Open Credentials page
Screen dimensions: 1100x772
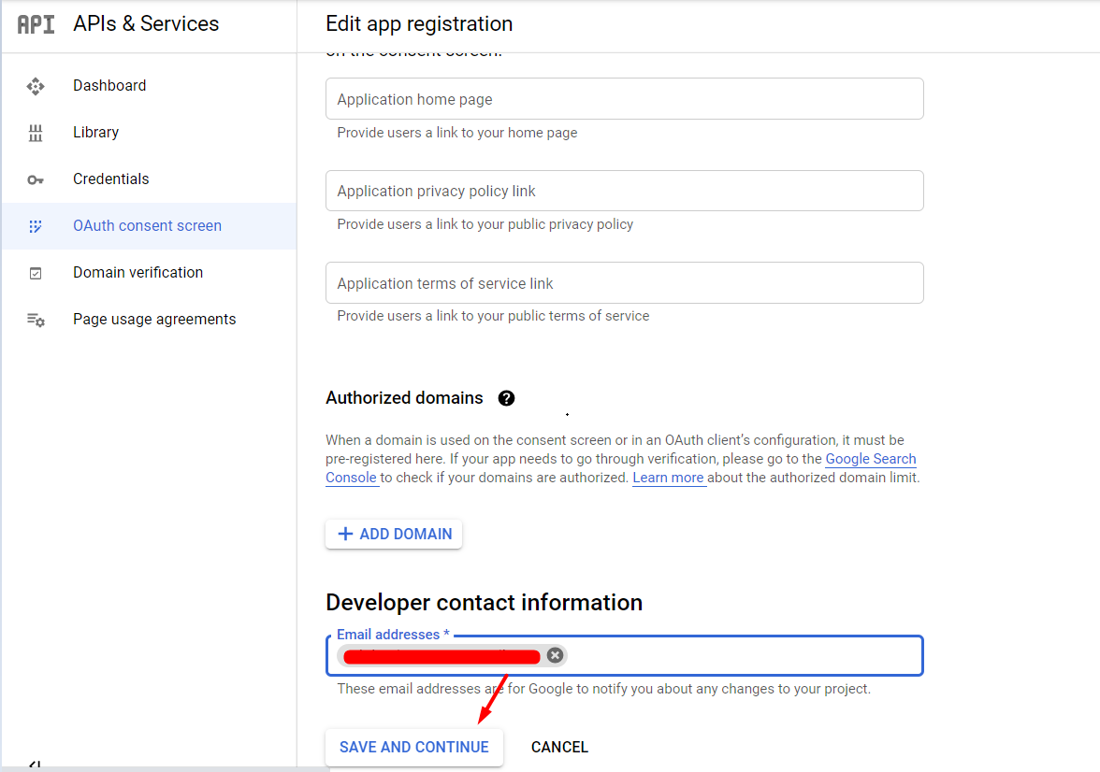coord(149,179)
